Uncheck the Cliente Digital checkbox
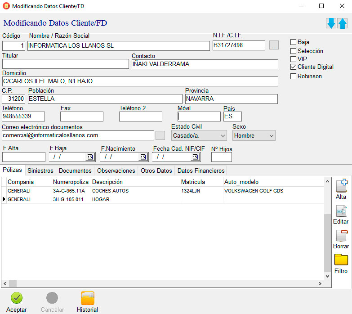352x314 pixels. [293, 67]
